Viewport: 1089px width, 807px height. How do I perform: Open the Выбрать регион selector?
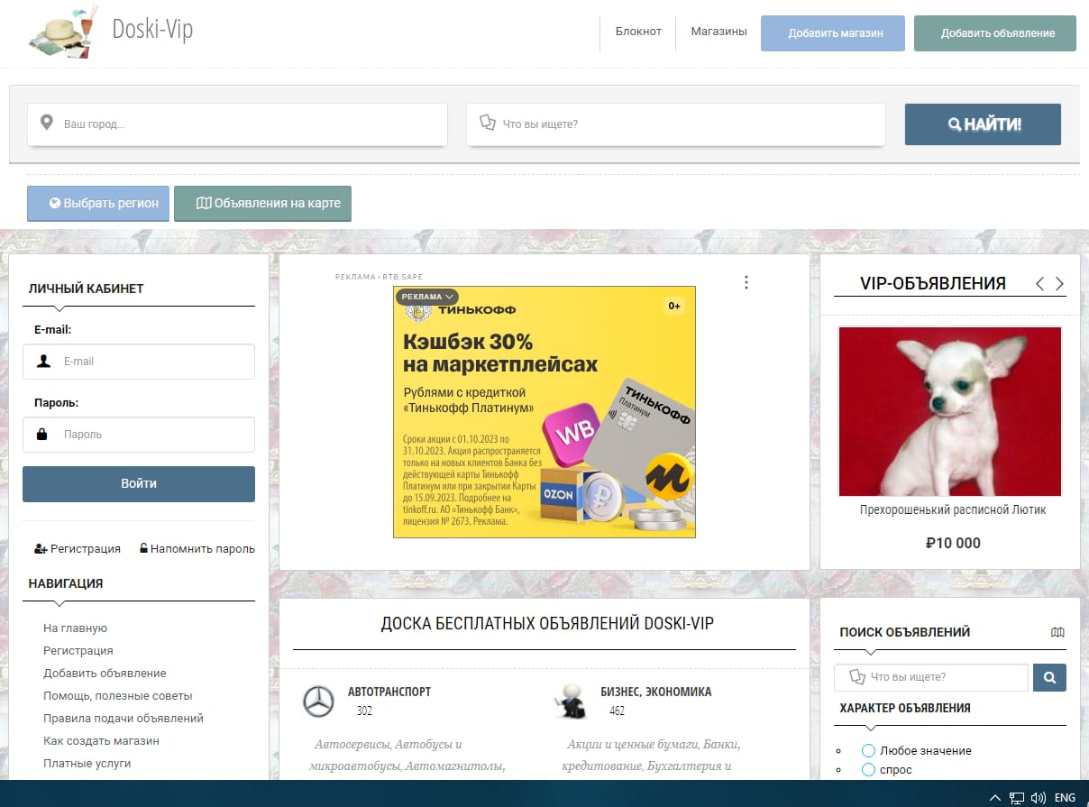(97, 203)
